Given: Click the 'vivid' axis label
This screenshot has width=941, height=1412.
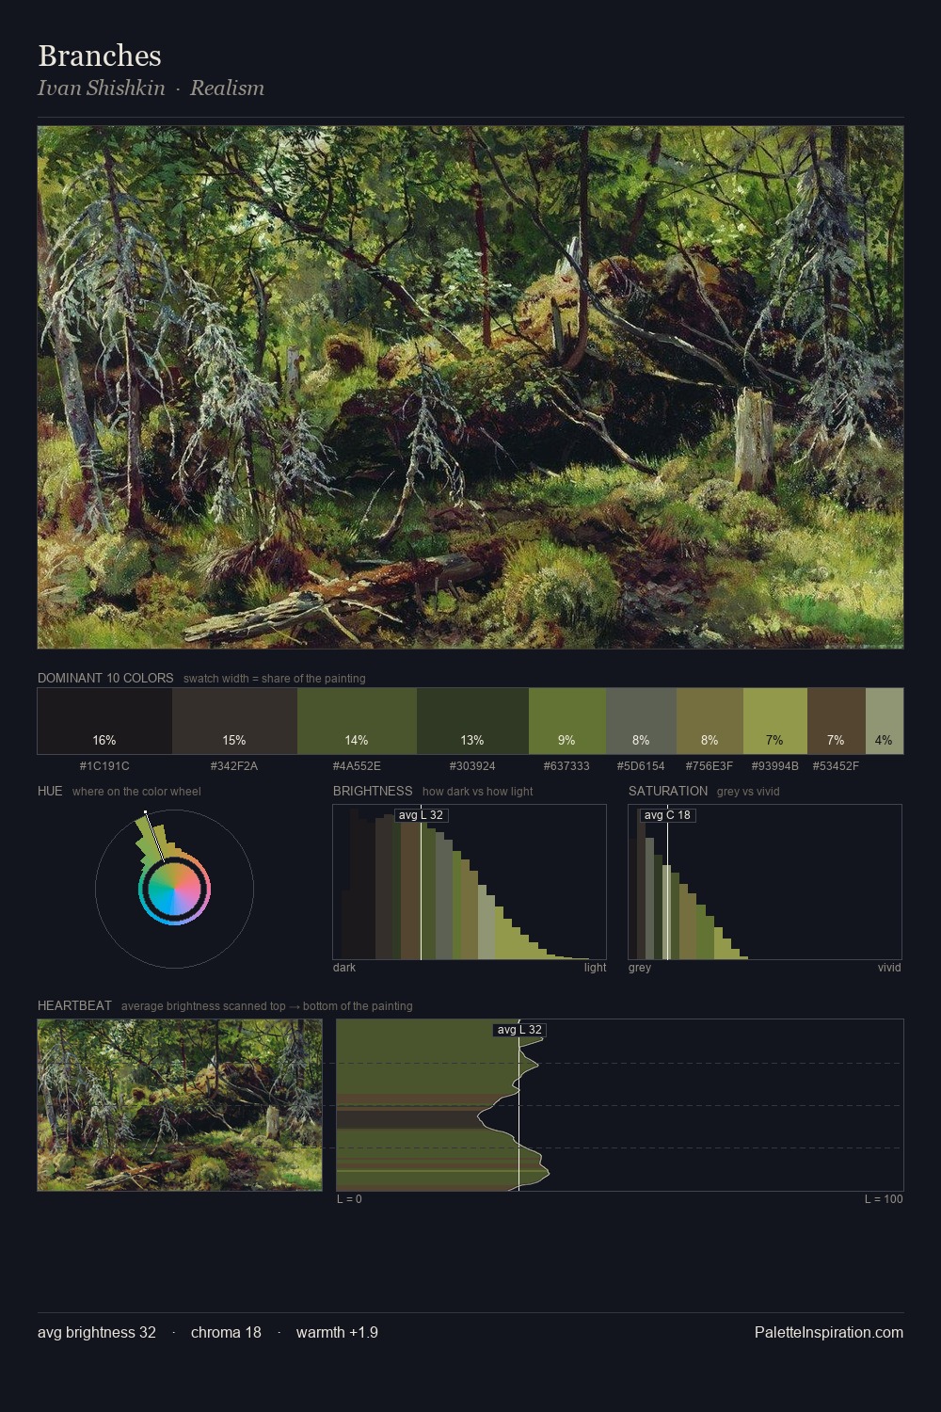Looking at the screenshot, I should (x=889, y=968).
